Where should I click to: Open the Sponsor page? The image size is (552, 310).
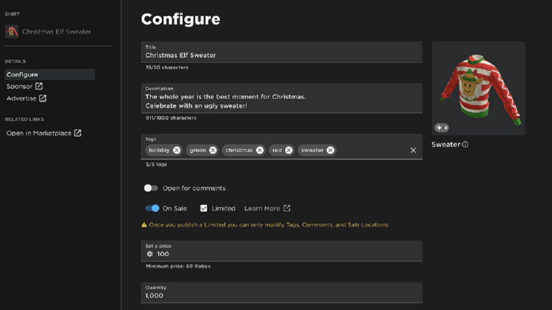point(24,86)
